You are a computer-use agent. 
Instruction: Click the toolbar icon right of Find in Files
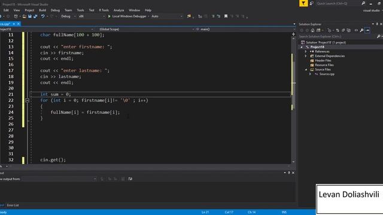(x=200, y=16)
